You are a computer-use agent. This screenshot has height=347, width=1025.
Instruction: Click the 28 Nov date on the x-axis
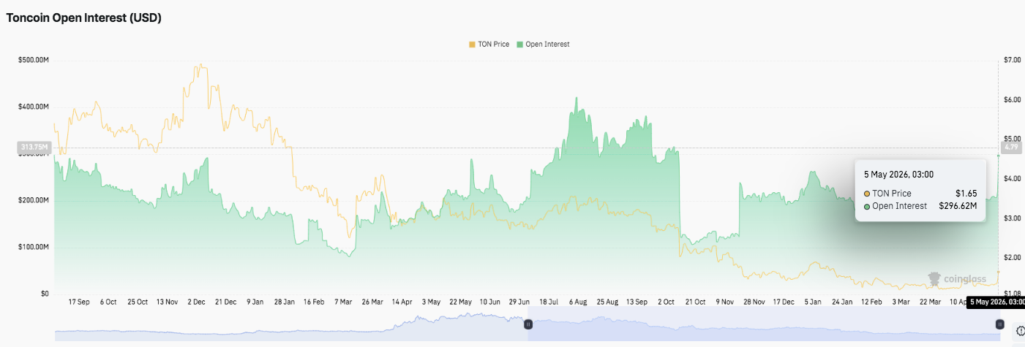pyautogui.click(x=754, y=302)
